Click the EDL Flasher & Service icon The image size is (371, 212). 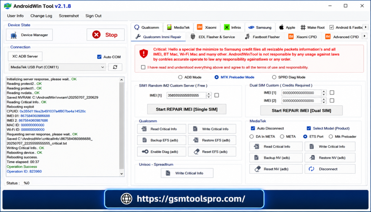point(193,36)
